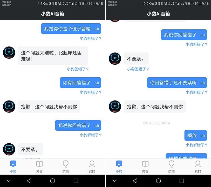The width and height of the screenshot is (211, 187).
Task: Tap 小豹听错了？ under 你有回答错了 message
Action: click(x=90, y=92)
